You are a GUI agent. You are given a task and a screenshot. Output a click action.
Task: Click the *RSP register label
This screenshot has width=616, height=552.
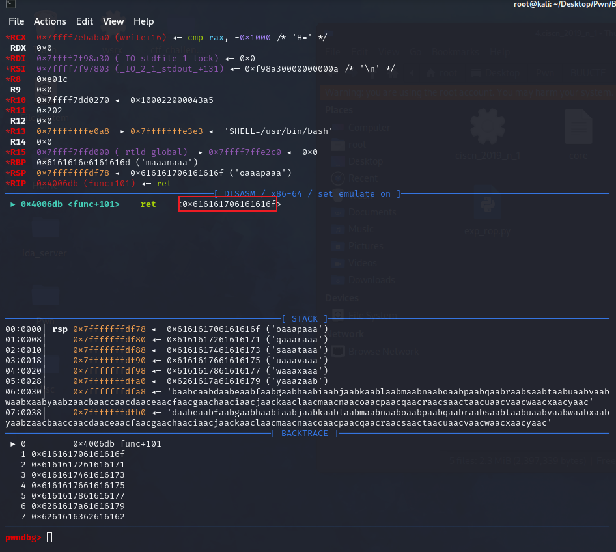coord(16,172)
